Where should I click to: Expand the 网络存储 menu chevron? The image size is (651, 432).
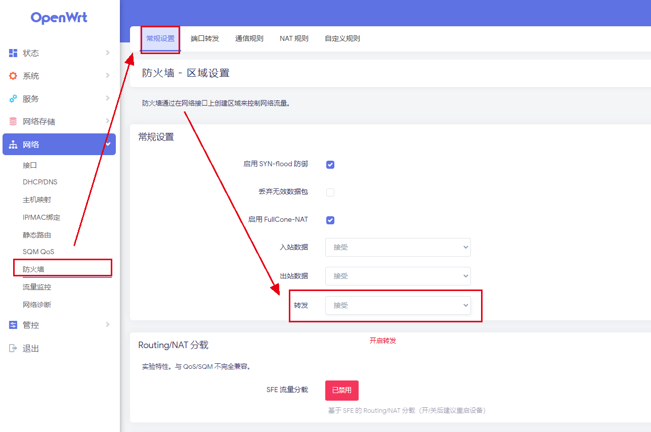coord(108,121)
